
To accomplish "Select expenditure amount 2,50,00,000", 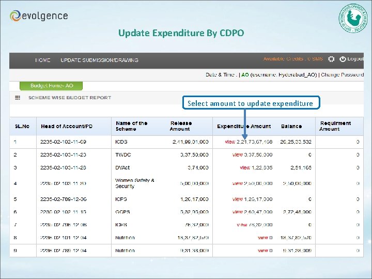I will 258,183.
